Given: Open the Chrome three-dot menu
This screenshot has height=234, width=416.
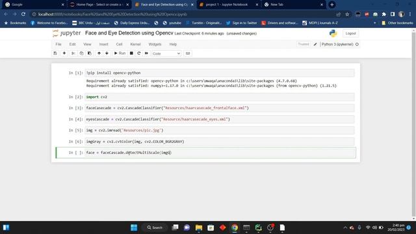Looking at the screenshot, I should click(410, 14).
